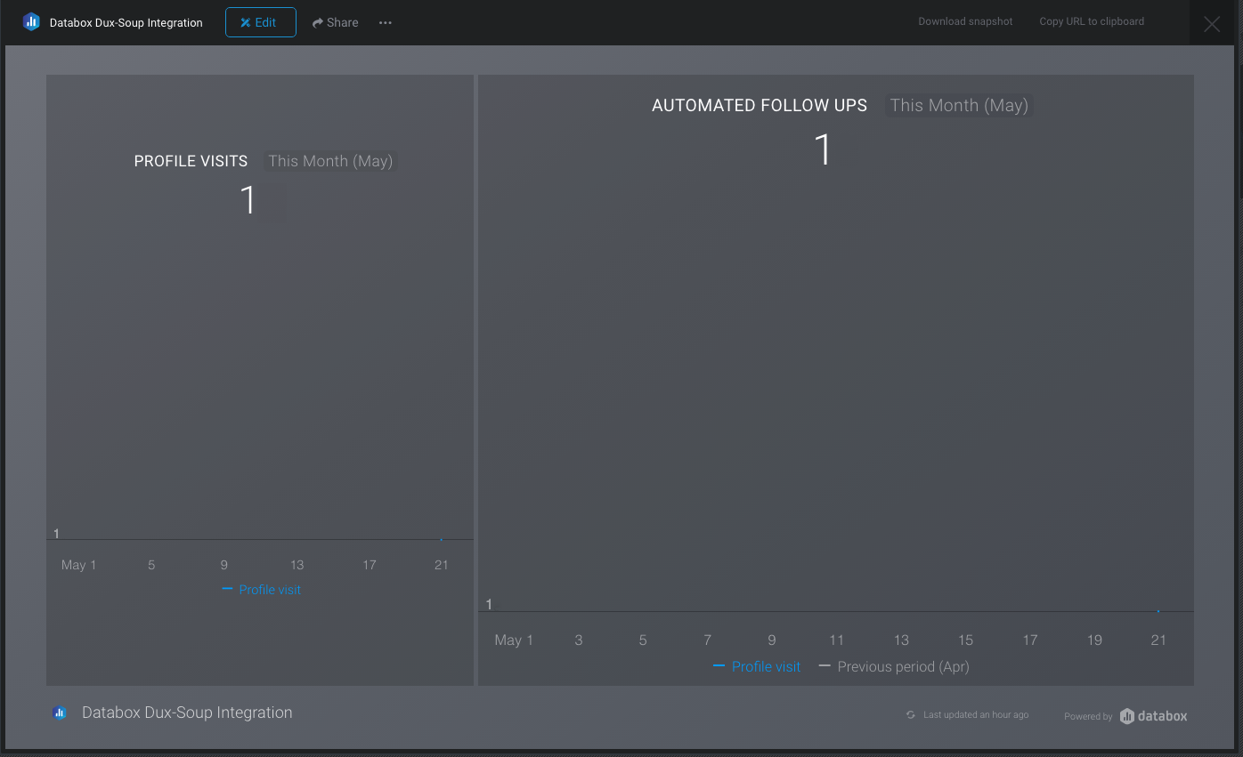Screen dimensions: 1243x757
Task: Click axis label 21 on right chart
Action: (1158, 640)
